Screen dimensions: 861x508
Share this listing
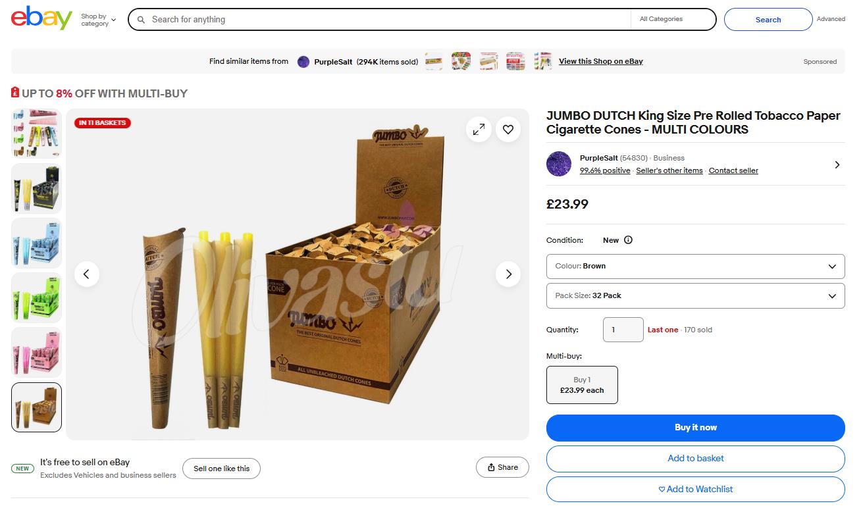[502, 467]
